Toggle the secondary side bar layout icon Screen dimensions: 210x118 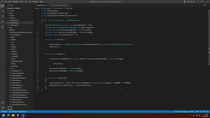click(x=191, y=2)
